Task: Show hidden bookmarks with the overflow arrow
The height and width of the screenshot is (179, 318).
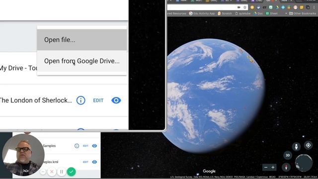Action: click(286, 13)
